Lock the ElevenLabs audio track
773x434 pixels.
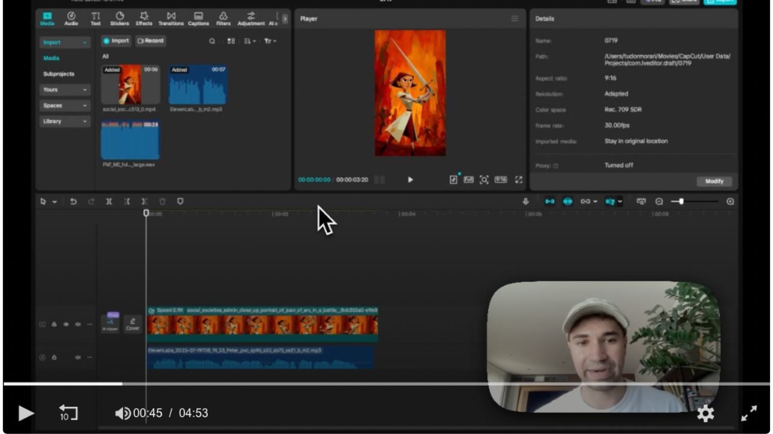point(54,357)
